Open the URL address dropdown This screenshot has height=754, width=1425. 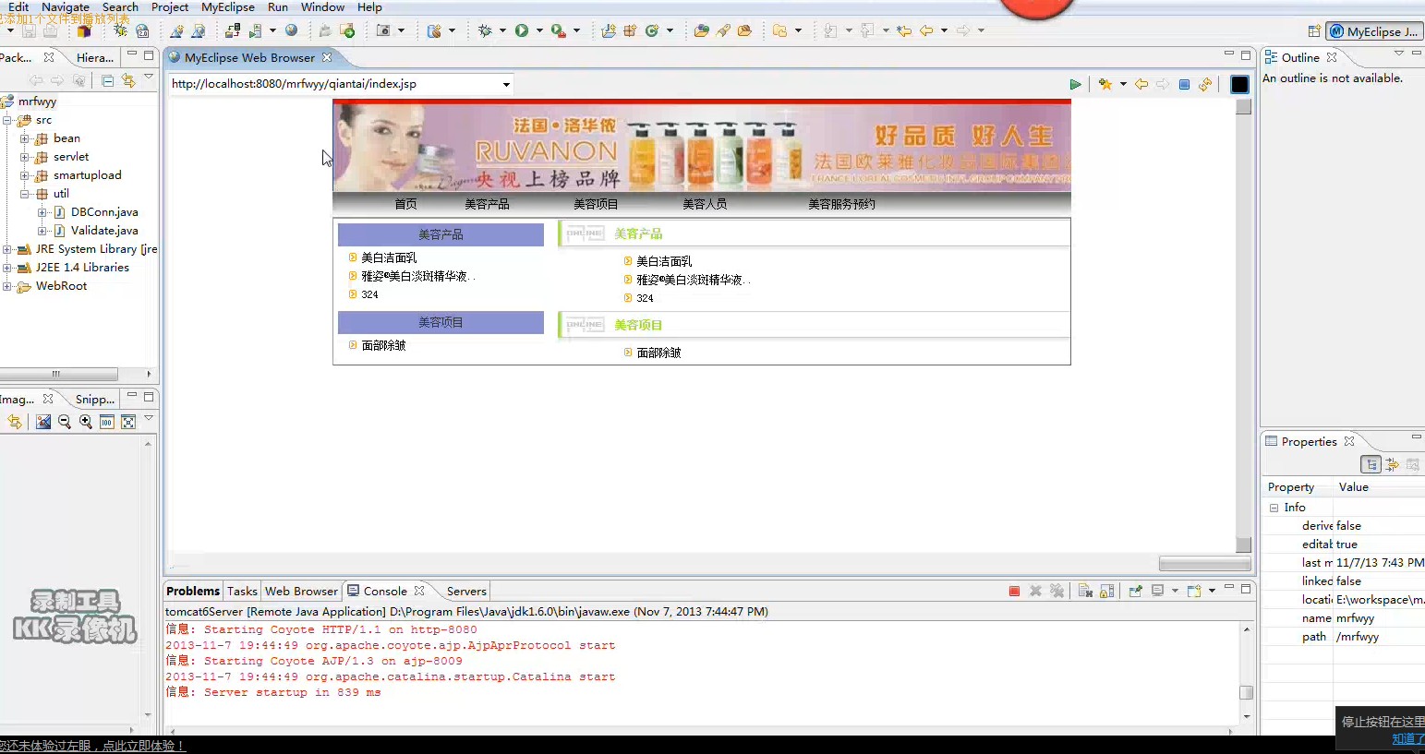click(506, 84)
